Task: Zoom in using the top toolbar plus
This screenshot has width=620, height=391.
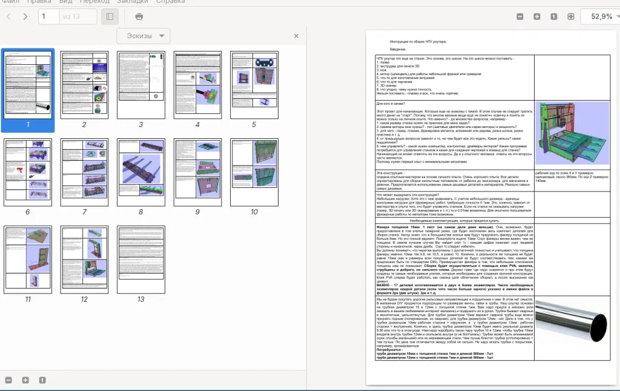Action: pos(537,16)
